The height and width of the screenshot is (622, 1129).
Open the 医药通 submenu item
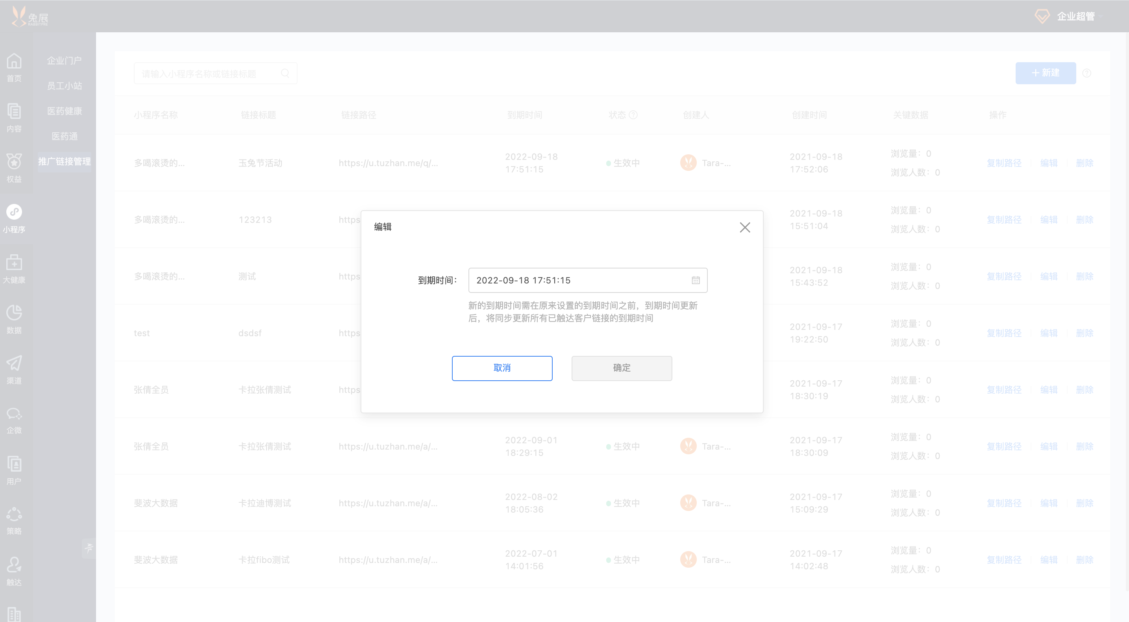[x=65, y=136]
